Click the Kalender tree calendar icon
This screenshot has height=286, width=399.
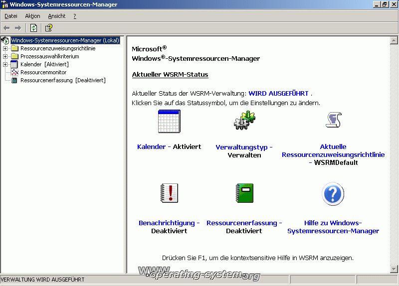click(14, 64)
